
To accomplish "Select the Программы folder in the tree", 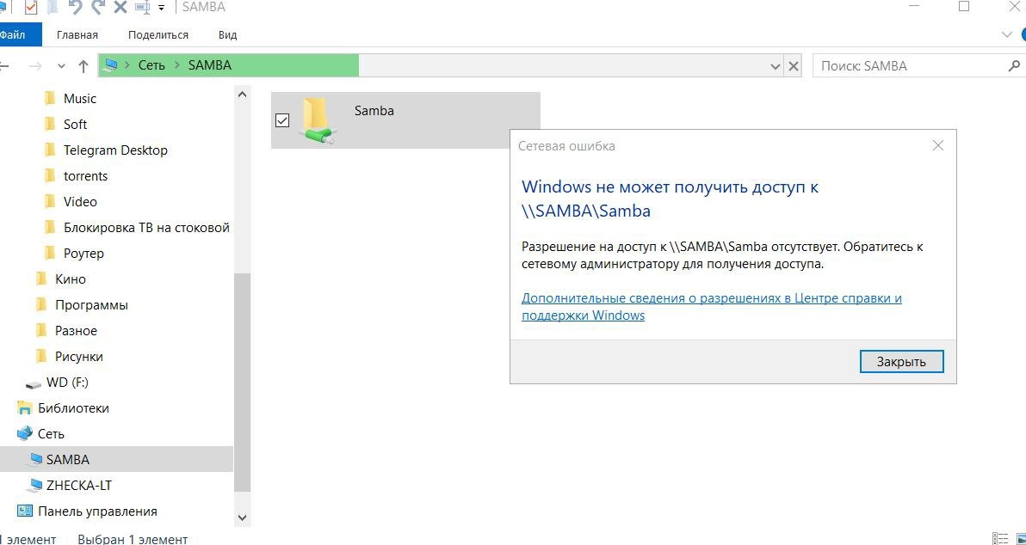I will pos(91,305).
